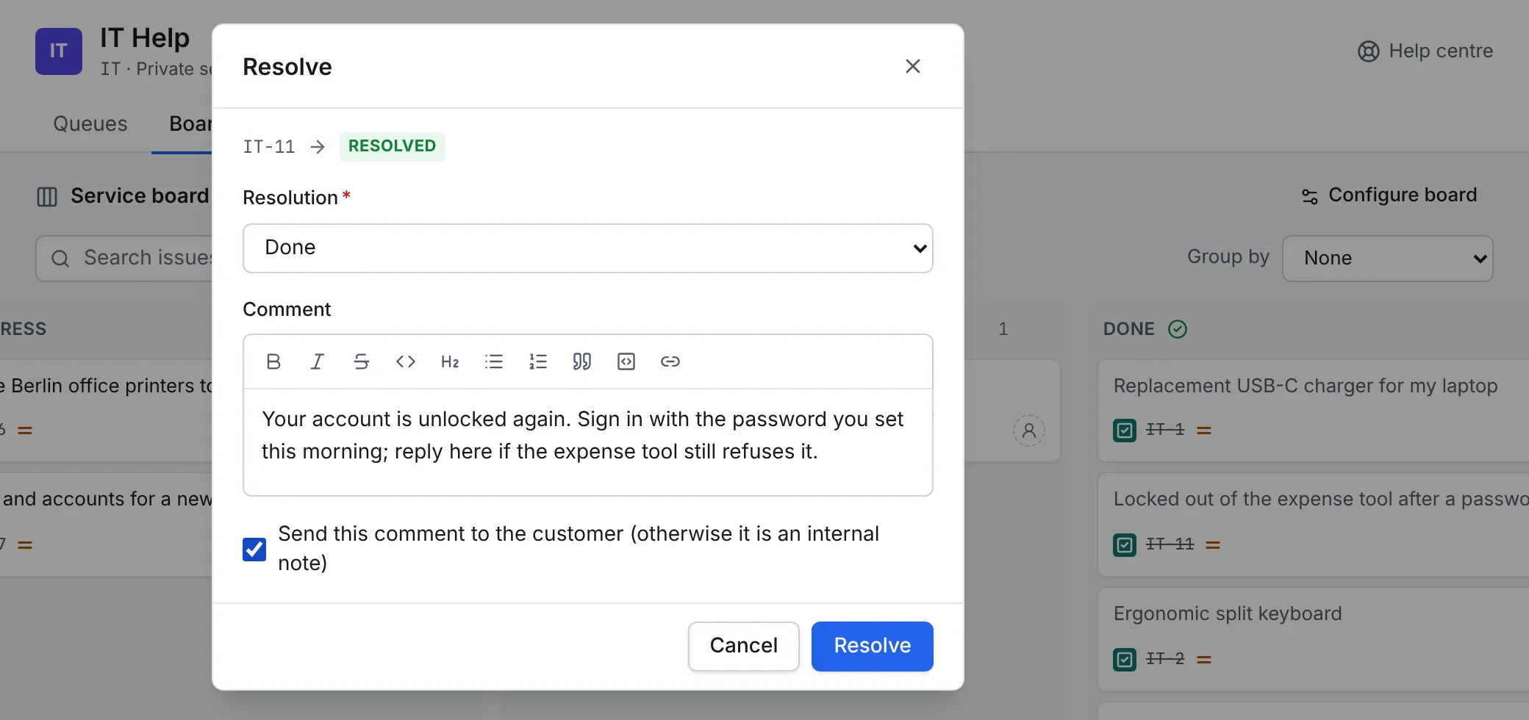
Task: Click the medium priority icon beside IT-2
Action: tap(1204, 660)
